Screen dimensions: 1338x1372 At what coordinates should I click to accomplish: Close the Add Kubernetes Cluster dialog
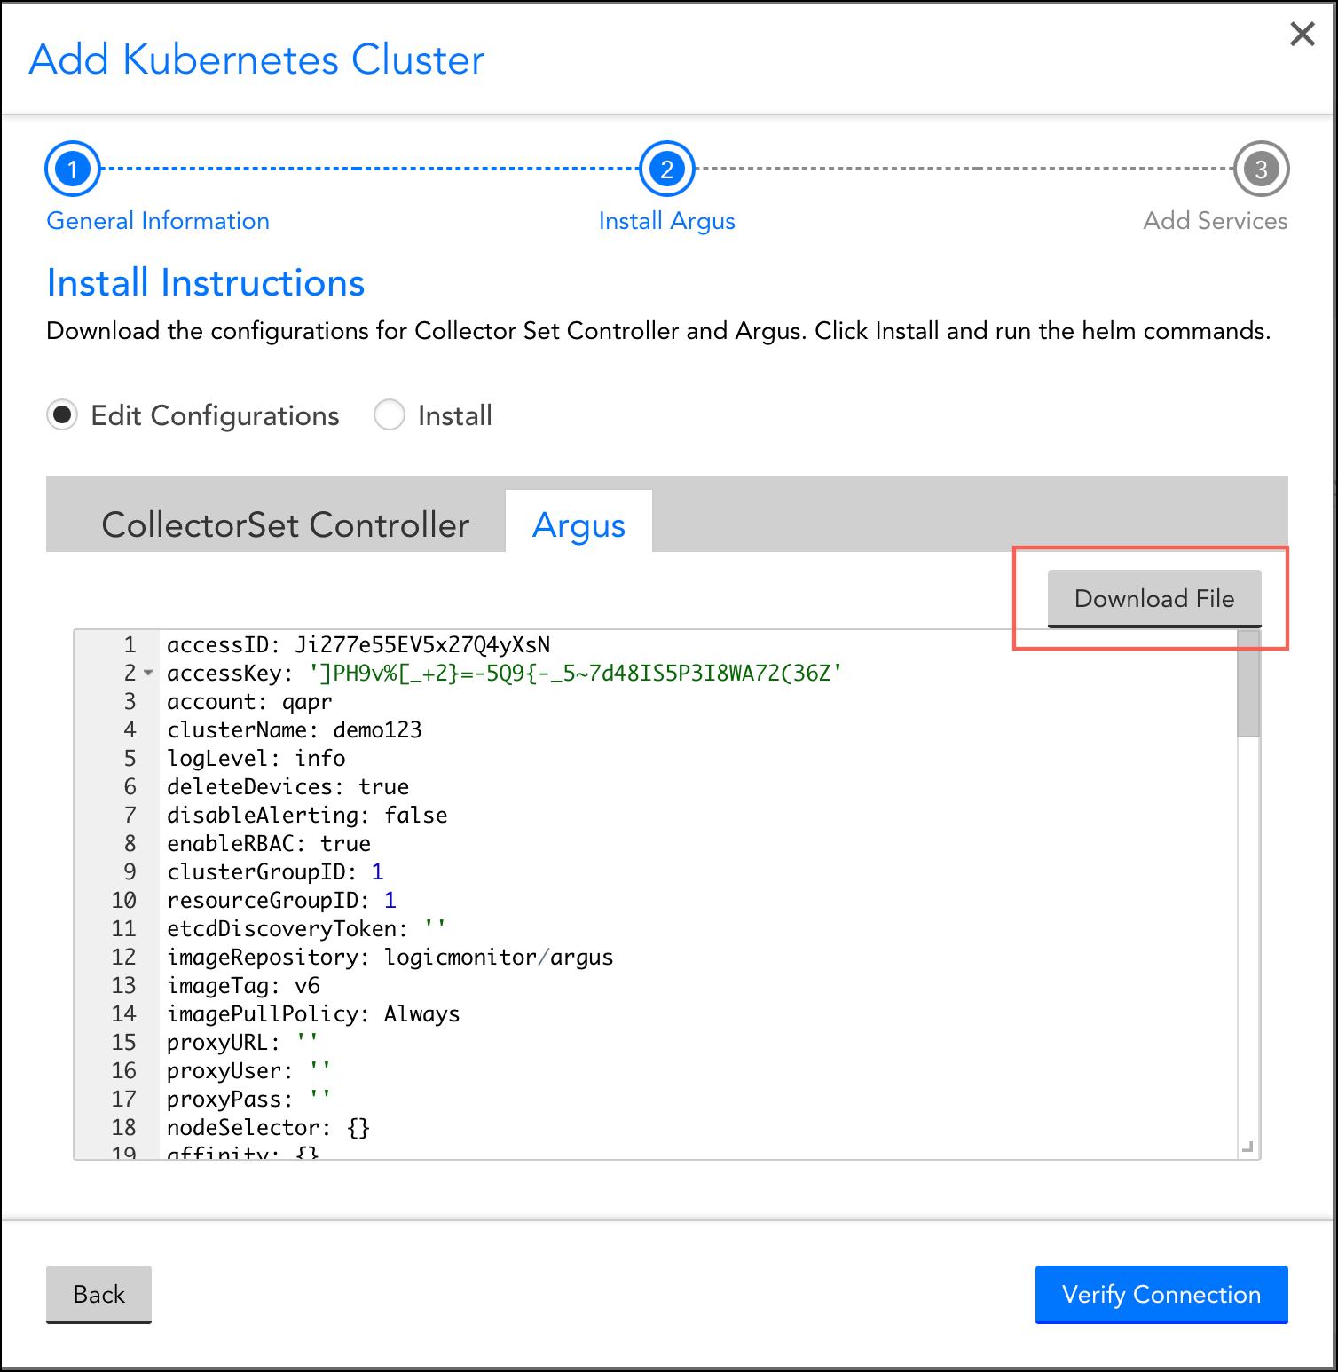[1302, 34]
